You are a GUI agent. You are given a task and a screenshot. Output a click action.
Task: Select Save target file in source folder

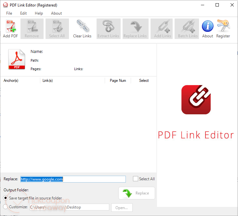pos(6,198)
